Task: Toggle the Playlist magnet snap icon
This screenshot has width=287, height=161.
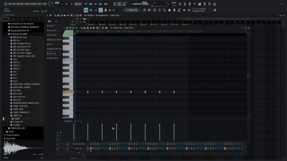Action: (x=51, y=16)
